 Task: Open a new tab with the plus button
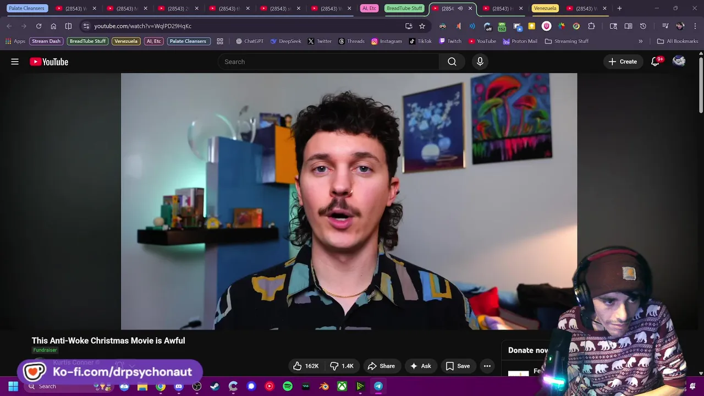coord(619,8)
